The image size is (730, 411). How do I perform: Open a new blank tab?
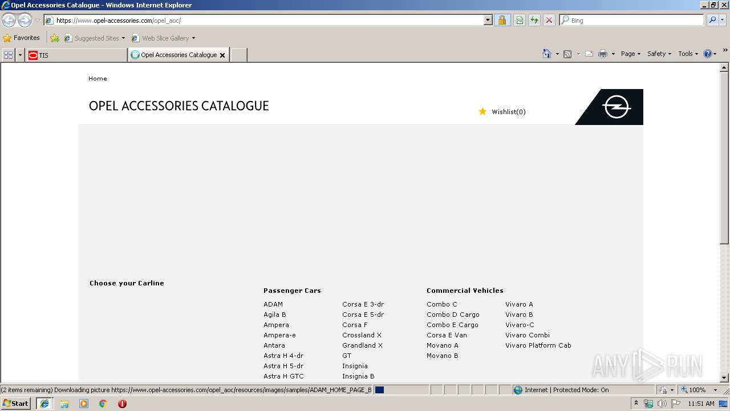click(x=238, y=55)
